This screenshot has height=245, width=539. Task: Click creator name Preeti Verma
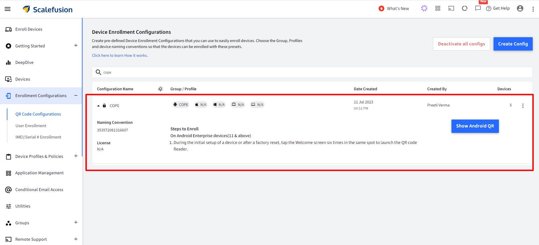(x=438, y=105)
